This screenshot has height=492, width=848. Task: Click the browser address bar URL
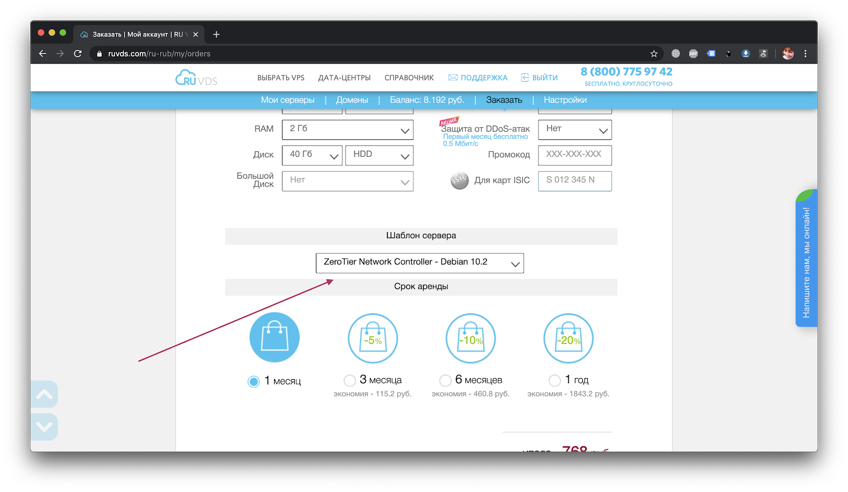pos(159,54)
